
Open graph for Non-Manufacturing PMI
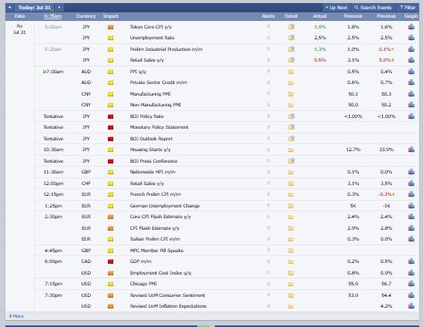[411, 104]
